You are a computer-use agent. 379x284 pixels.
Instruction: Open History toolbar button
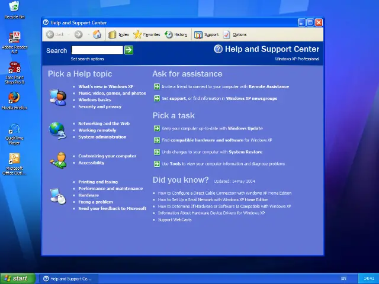pos(176,34)
